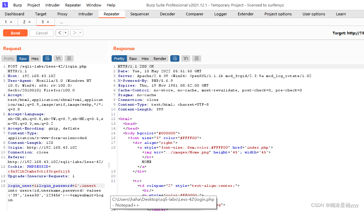Click the Response panel heading
The height and width of the screenshot is (211, 364).
[124, 48]
